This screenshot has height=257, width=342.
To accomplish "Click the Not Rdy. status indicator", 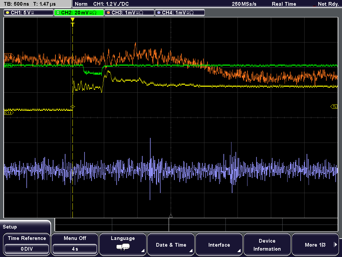I will pyautogui.click(x=328, y=4).
